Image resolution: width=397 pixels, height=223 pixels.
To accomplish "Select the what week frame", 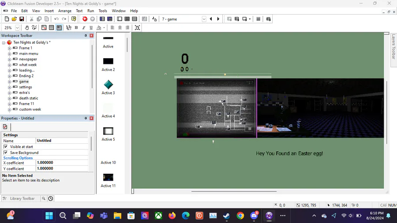I will point(28,65).
